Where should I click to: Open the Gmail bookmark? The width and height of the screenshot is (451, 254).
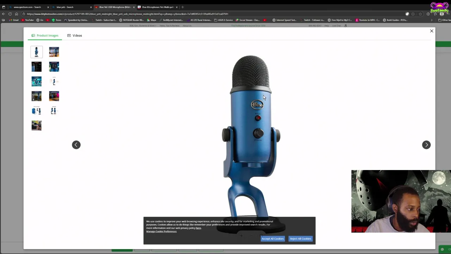pos(14,20)
